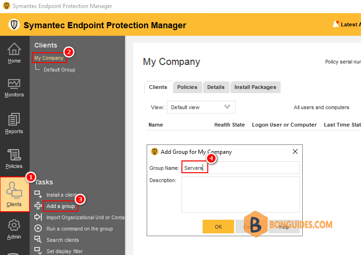The width and height of the screenshot is (361, 255).
Task: Open the Home page icon
Action: pos(14,49)
